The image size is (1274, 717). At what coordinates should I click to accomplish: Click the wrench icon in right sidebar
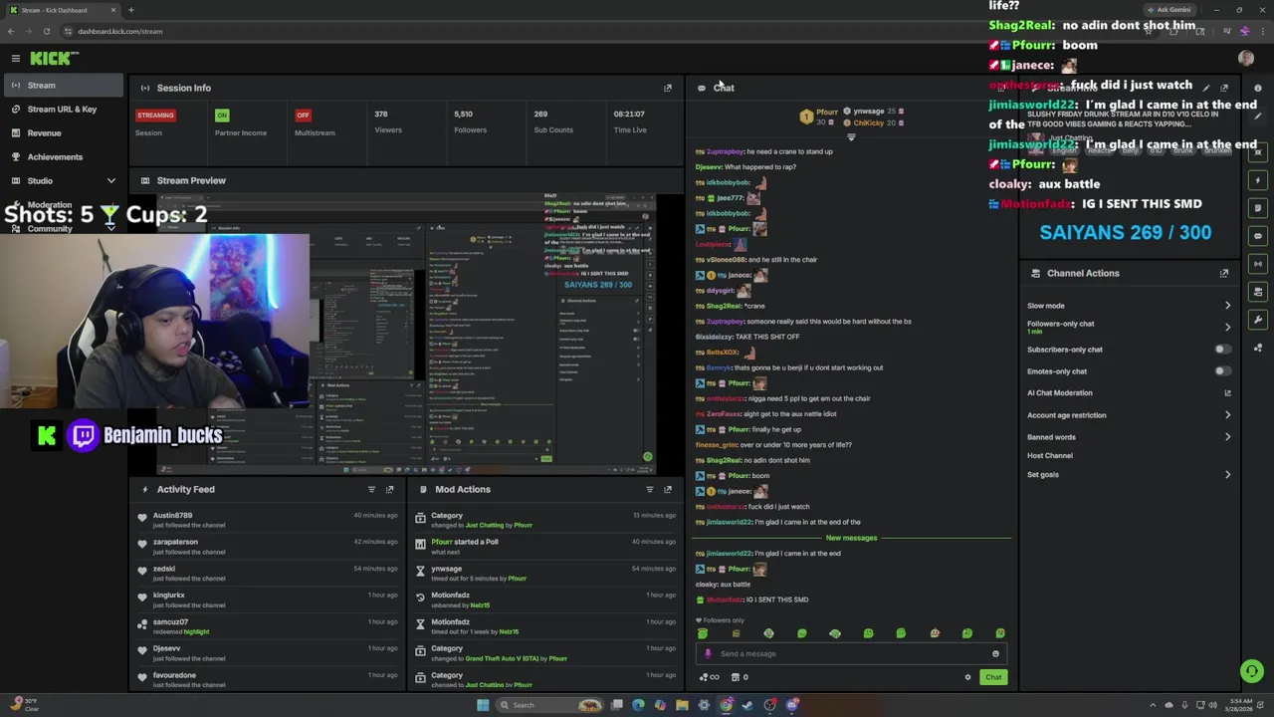point(1258,320)
